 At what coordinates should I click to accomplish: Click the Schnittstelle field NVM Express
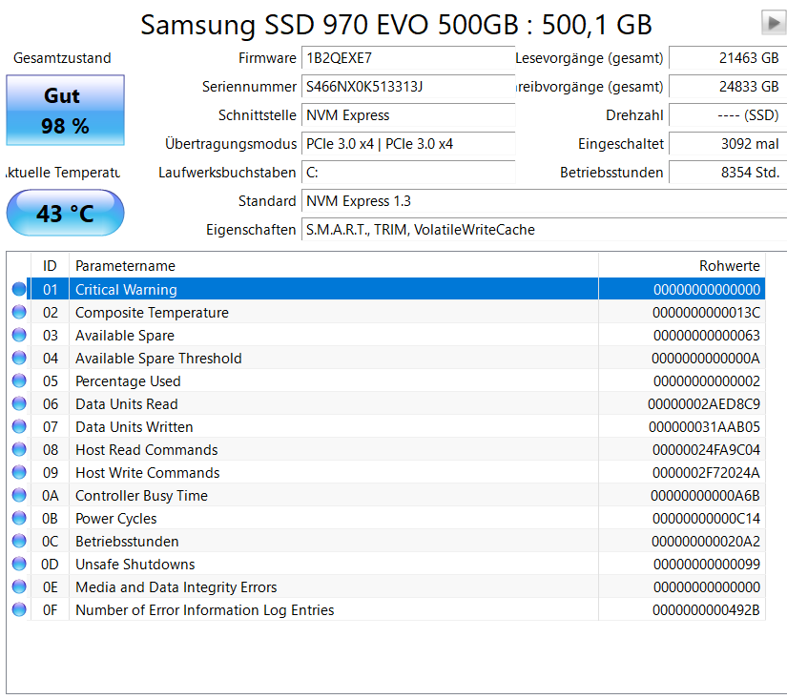pos(408,115)
